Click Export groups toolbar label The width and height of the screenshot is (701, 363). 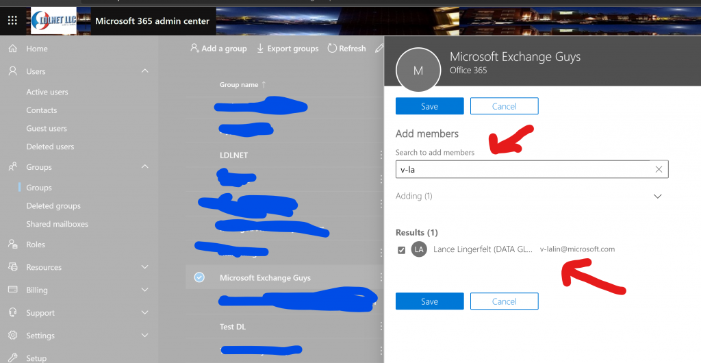pyautogui.click(x=293, y=48)
